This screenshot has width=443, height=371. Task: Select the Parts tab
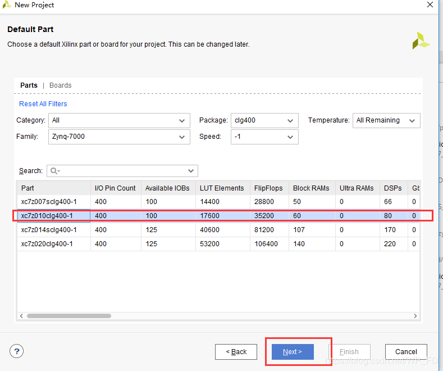[x=29, y=85]
